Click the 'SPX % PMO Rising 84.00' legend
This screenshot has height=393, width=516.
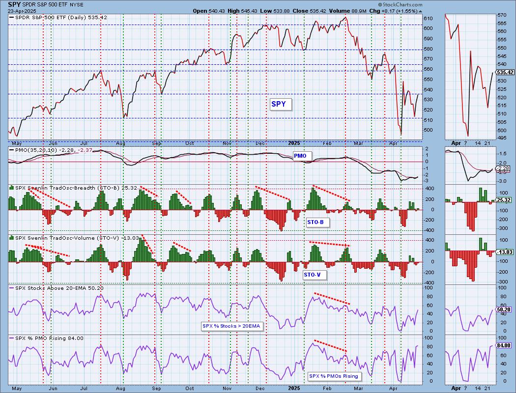pos(49,338)
